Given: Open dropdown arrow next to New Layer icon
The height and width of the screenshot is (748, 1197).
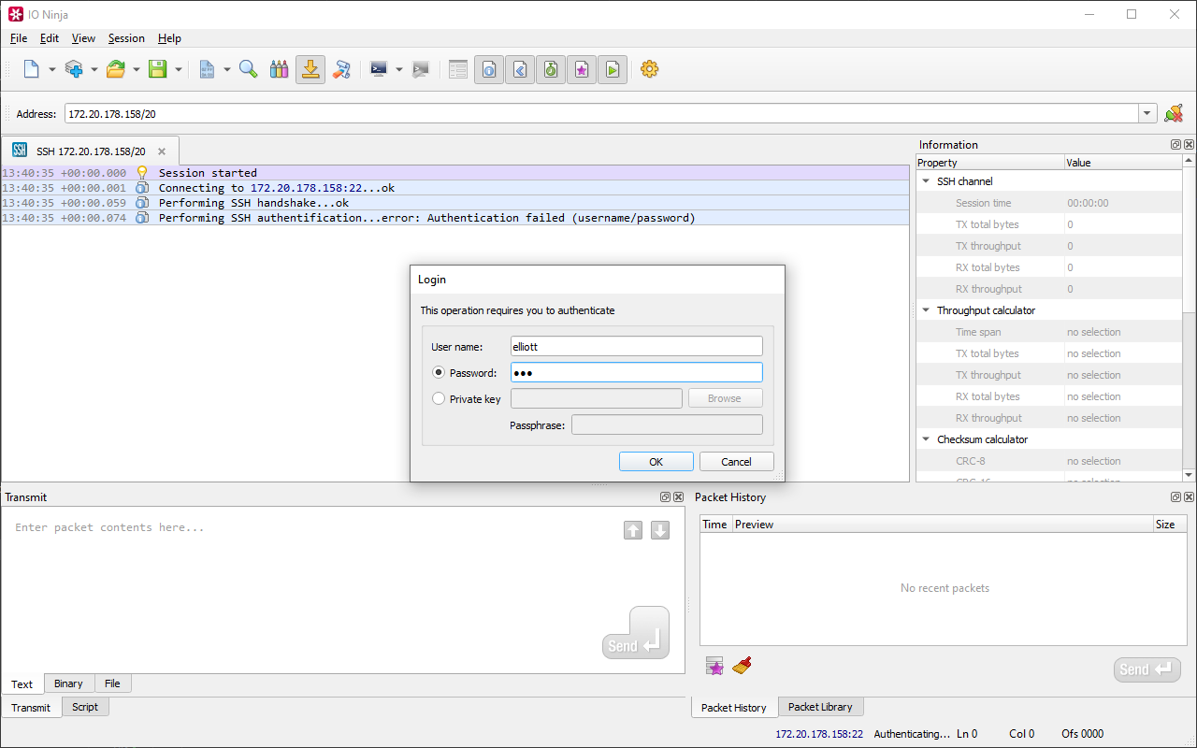Looking at the screenshot, I should click(94, 69).
